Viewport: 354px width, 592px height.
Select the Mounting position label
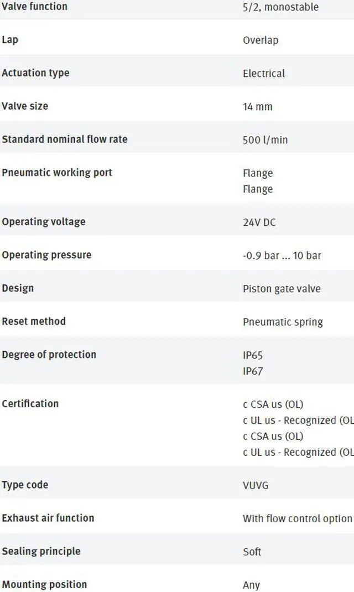(44, 584)
